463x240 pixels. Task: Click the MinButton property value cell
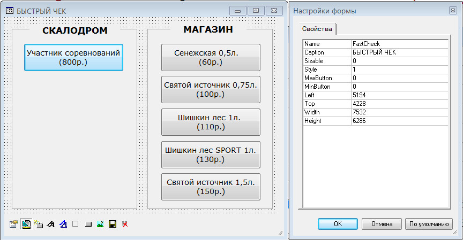(400, 87)
